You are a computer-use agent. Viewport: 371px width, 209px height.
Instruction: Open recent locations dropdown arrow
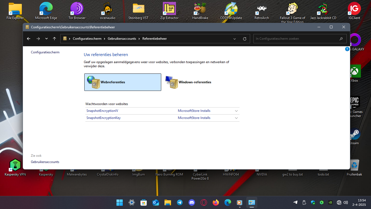pos(46,39)
